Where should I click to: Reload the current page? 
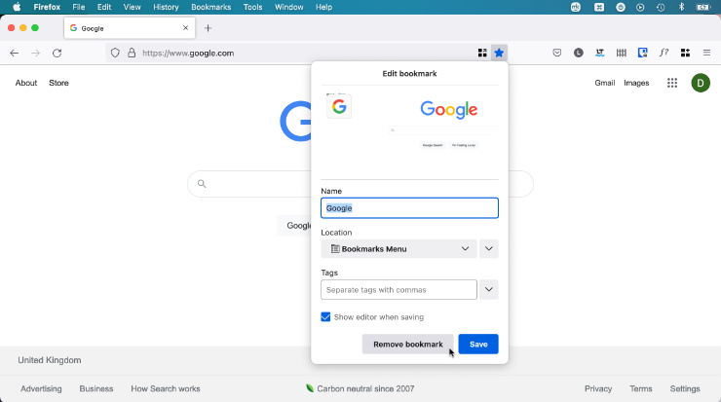click(57, 53)
